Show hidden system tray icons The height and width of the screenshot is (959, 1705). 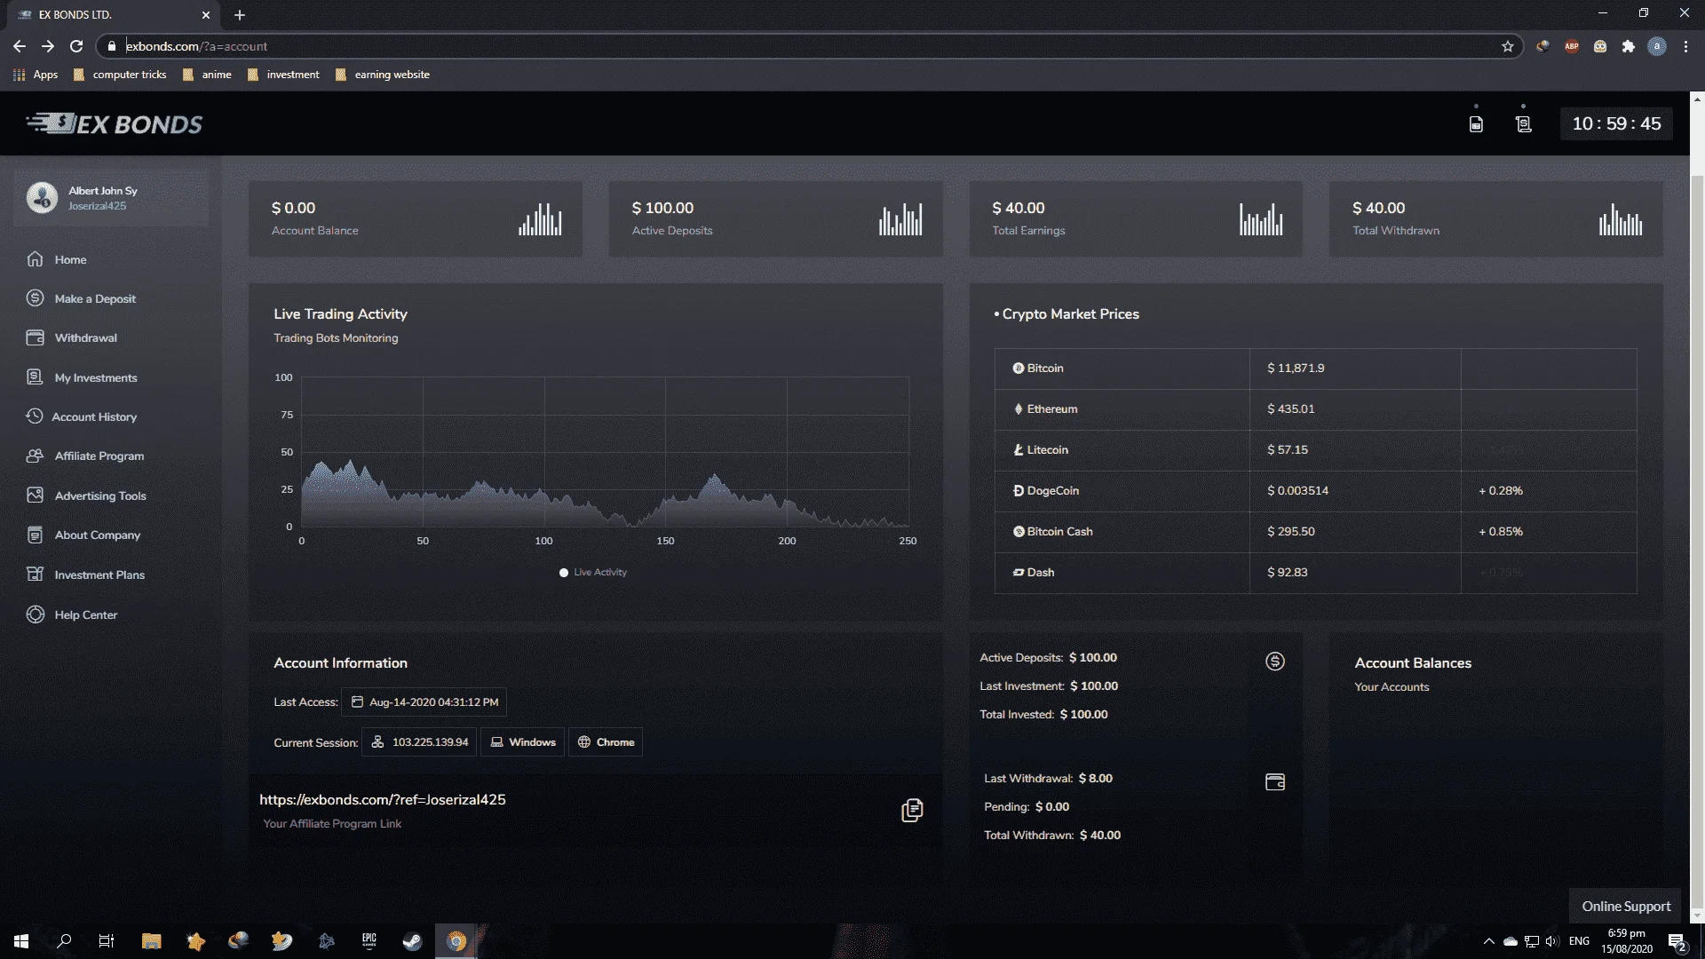[x=1489, y=941]
